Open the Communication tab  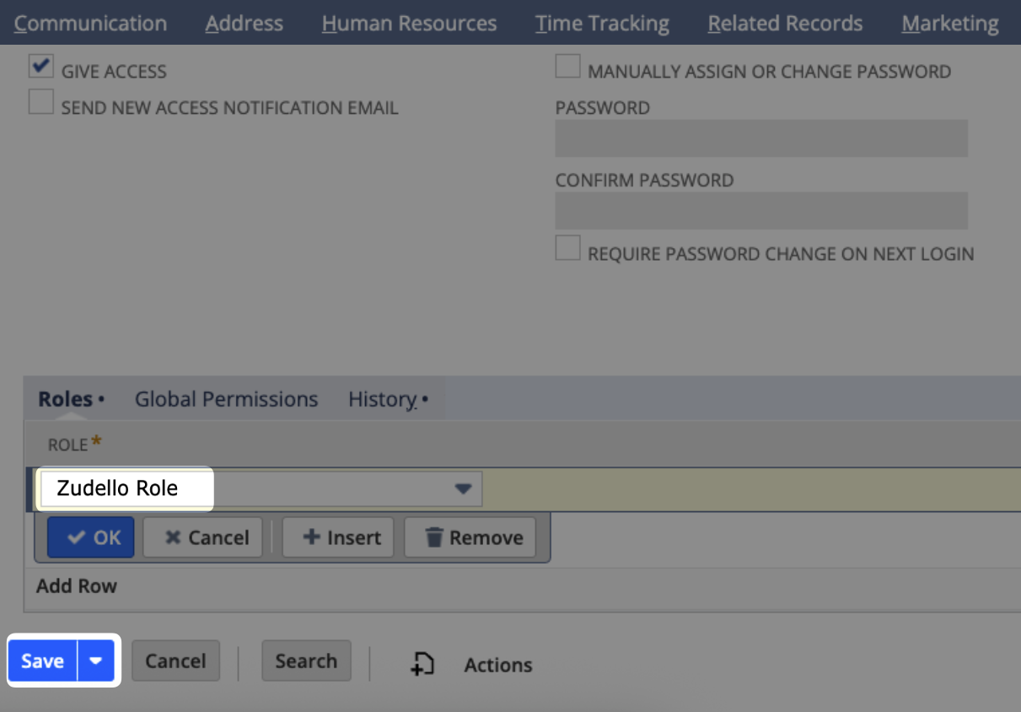(90, 24)
